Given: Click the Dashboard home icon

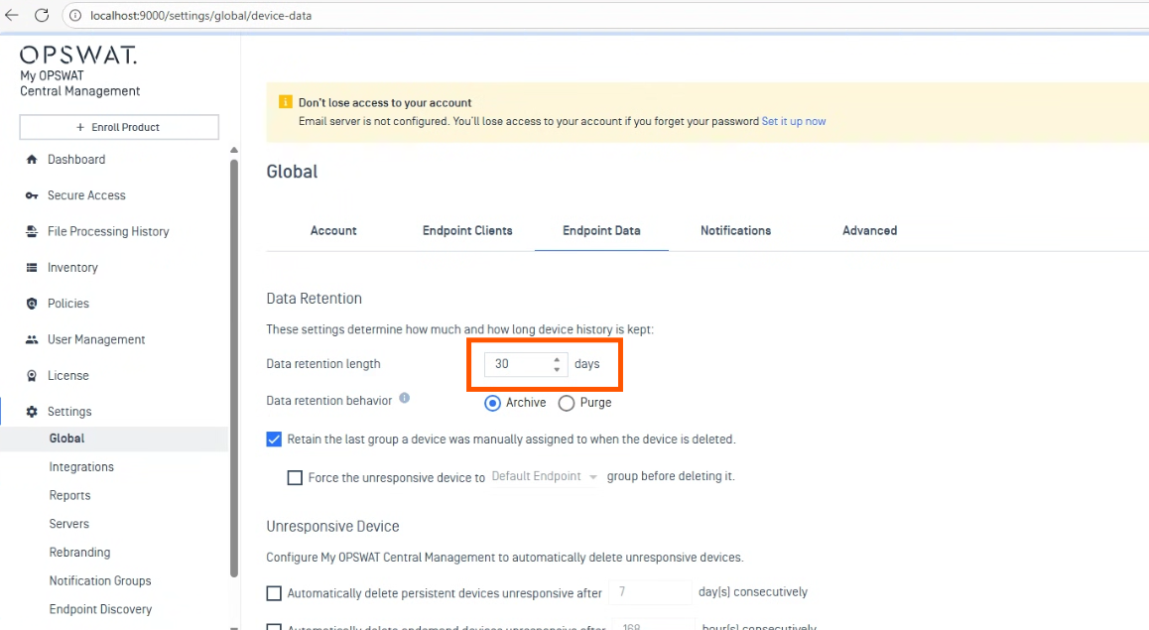Looking at the screenshot, I should click(x=32, y=160).
